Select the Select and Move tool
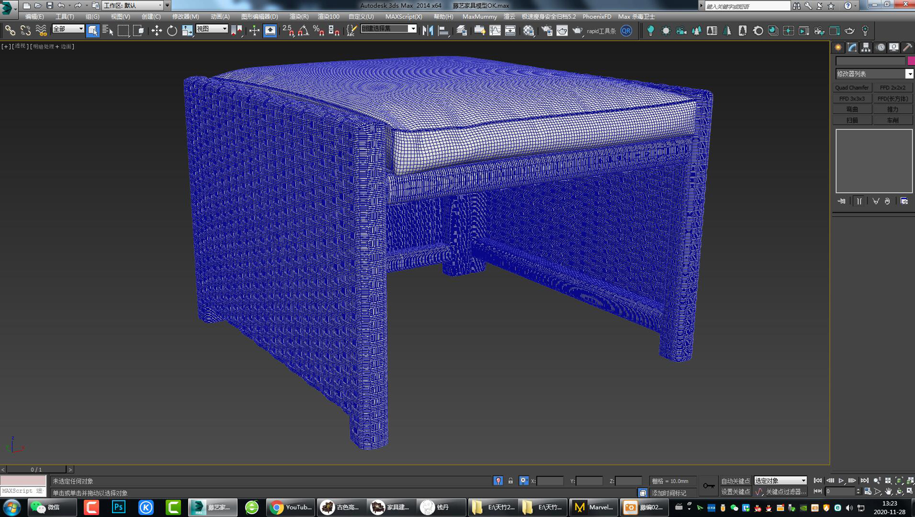 (157, 30)
